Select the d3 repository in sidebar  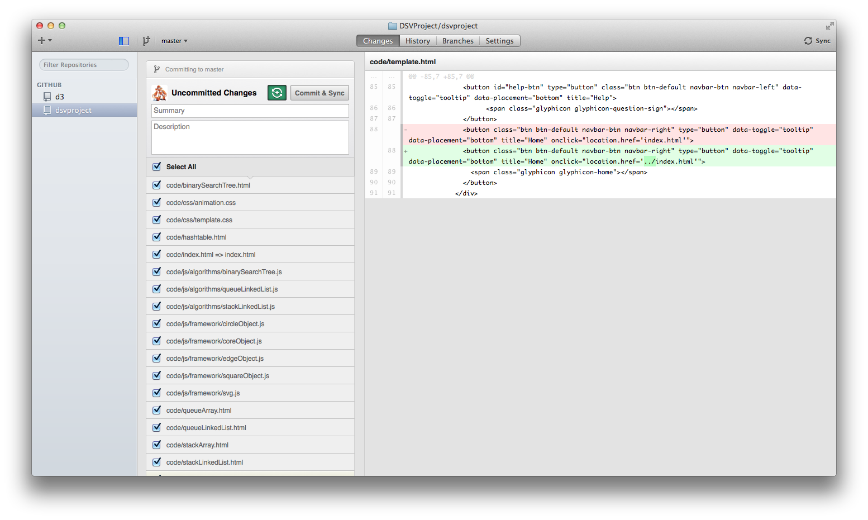coord(59,97)
